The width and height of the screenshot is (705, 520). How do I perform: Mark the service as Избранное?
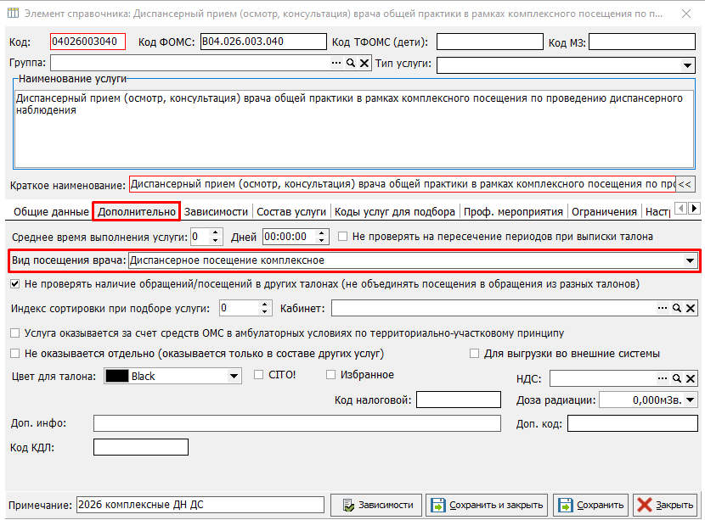tap(330, 374)
